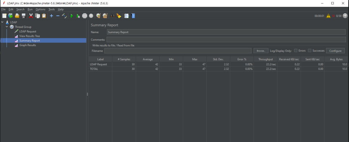Click the Filename input field
This screenshot has width=349, height=142.
point(178,51)
